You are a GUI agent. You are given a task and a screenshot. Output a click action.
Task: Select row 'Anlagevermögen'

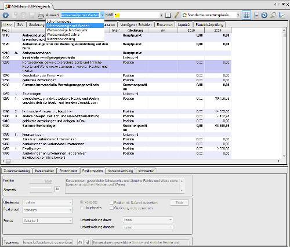116,53
